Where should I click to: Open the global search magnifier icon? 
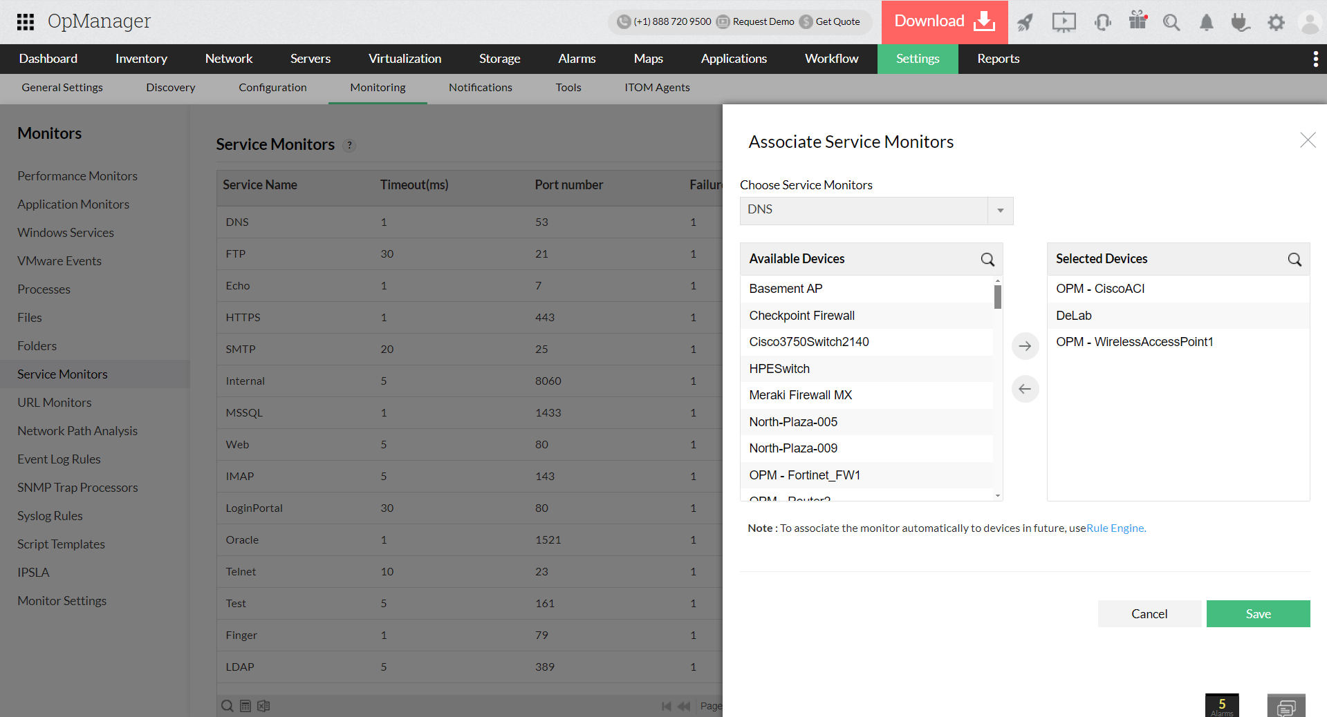coord(1171,22)
